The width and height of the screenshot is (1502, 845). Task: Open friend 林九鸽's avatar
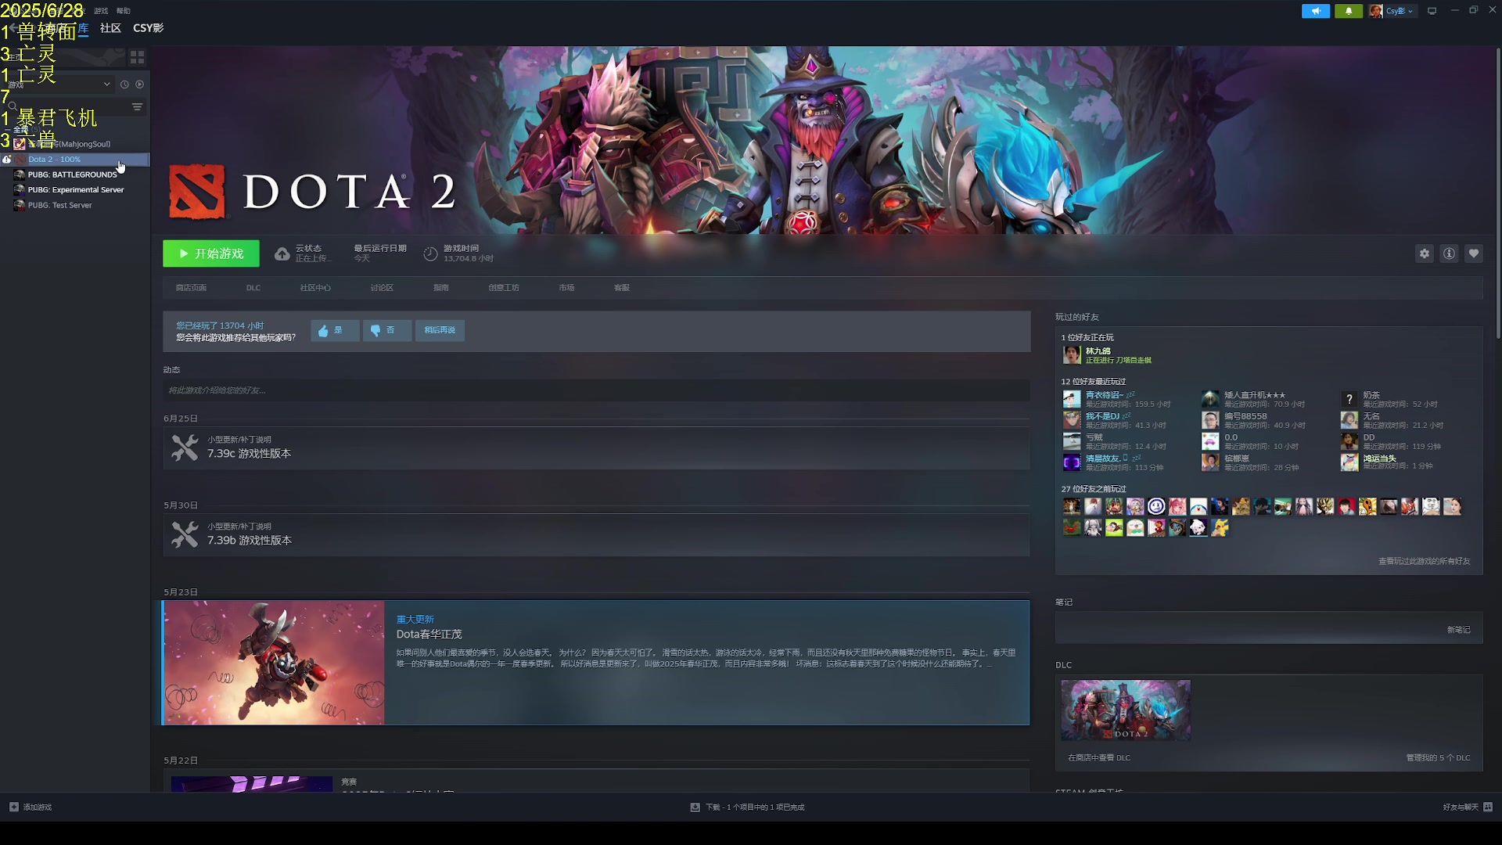click(1071, 354)
